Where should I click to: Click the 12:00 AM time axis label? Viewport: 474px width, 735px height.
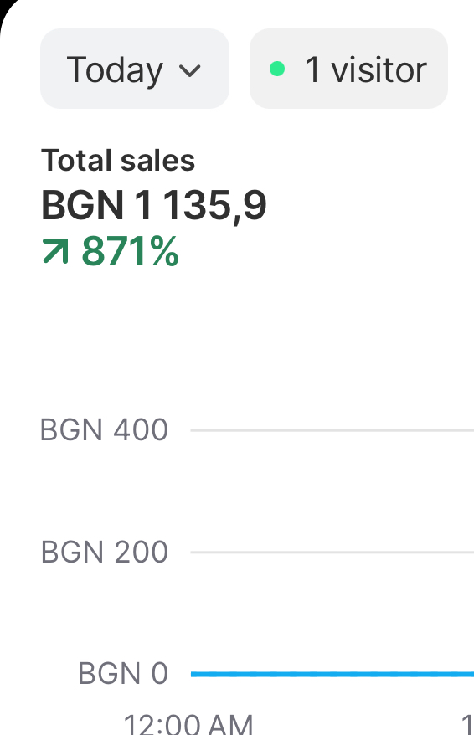coord(188,724)
